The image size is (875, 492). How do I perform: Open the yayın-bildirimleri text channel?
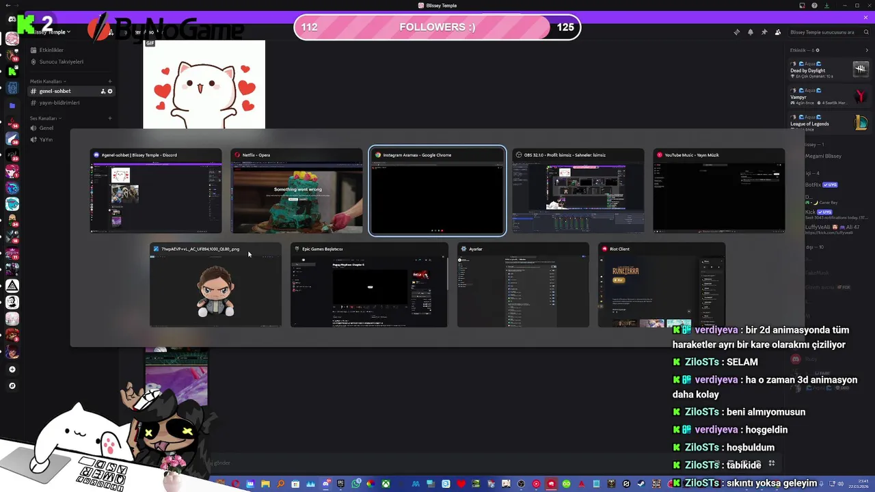tap(59, 102)
